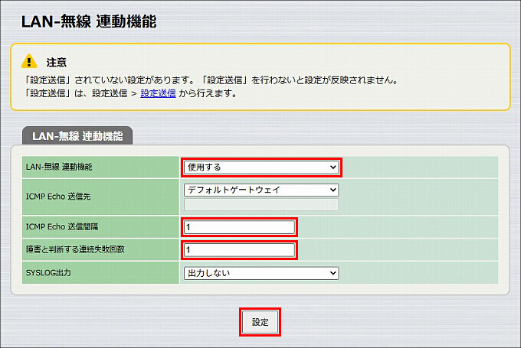521x348 pixels.
Task: Click the 障害と判断する連続失敗回数 row label
Action: 75,249
